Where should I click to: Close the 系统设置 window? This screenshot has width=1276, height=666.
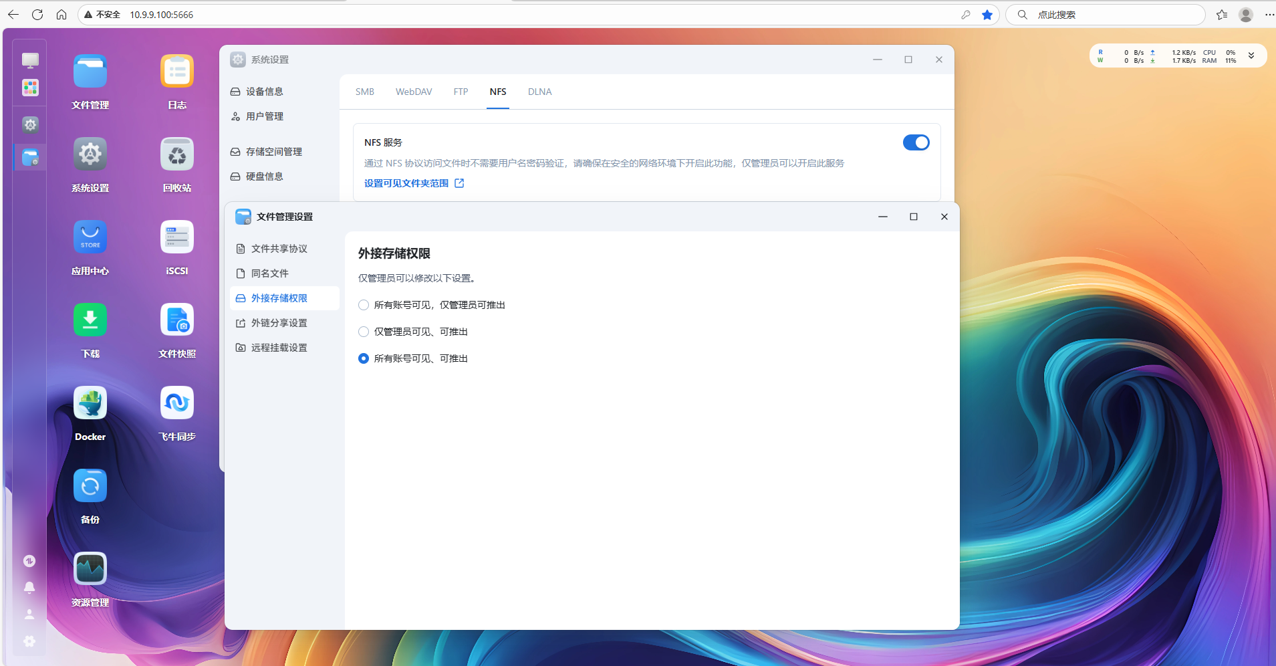[x=939, y=60]
